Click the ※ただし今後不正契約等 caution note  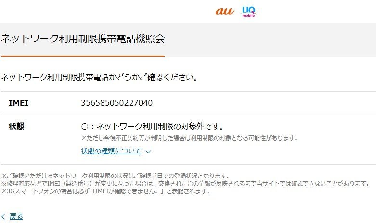[x=189, y=138]
